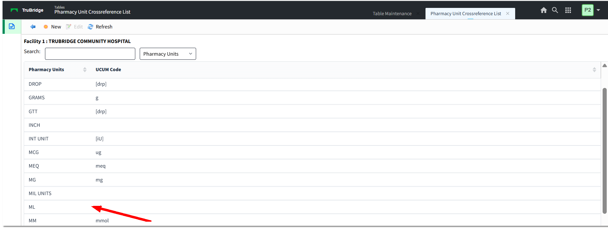Select the GTT row

312,111
